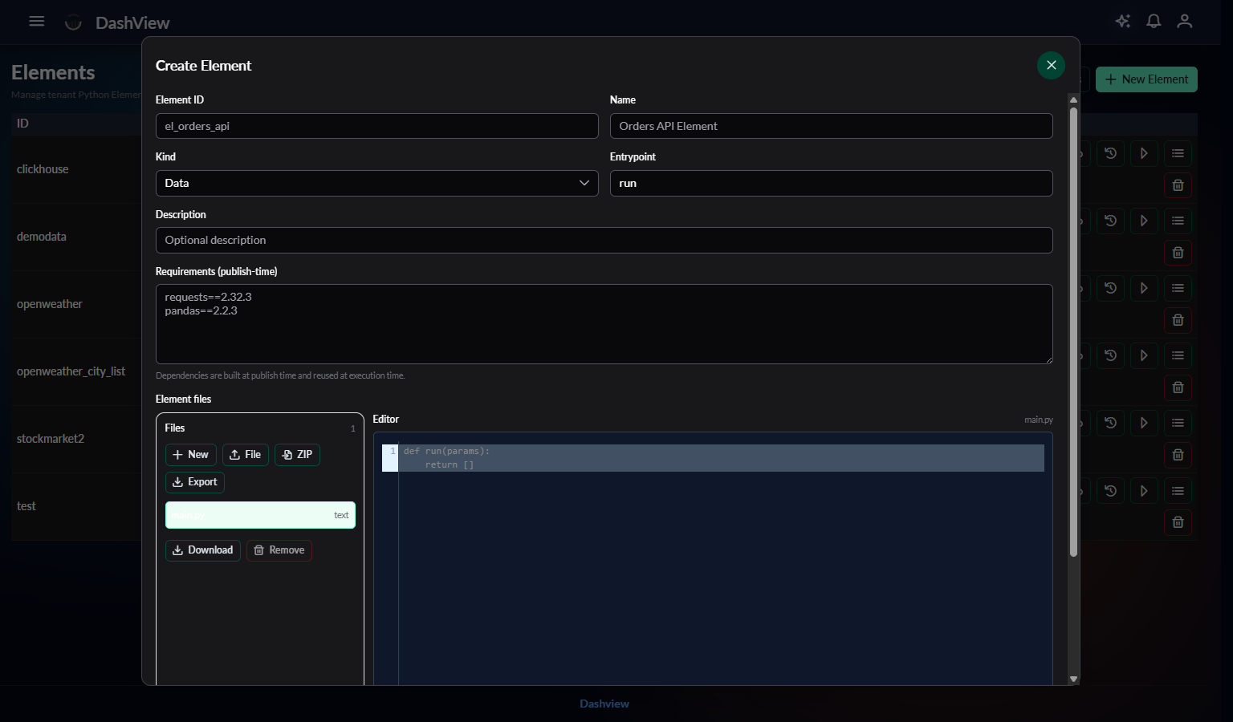The height and width of the screenshot is (722, 1233).
Task: Click the run history icon for clickhouse
Action: tap(1110, 153)
